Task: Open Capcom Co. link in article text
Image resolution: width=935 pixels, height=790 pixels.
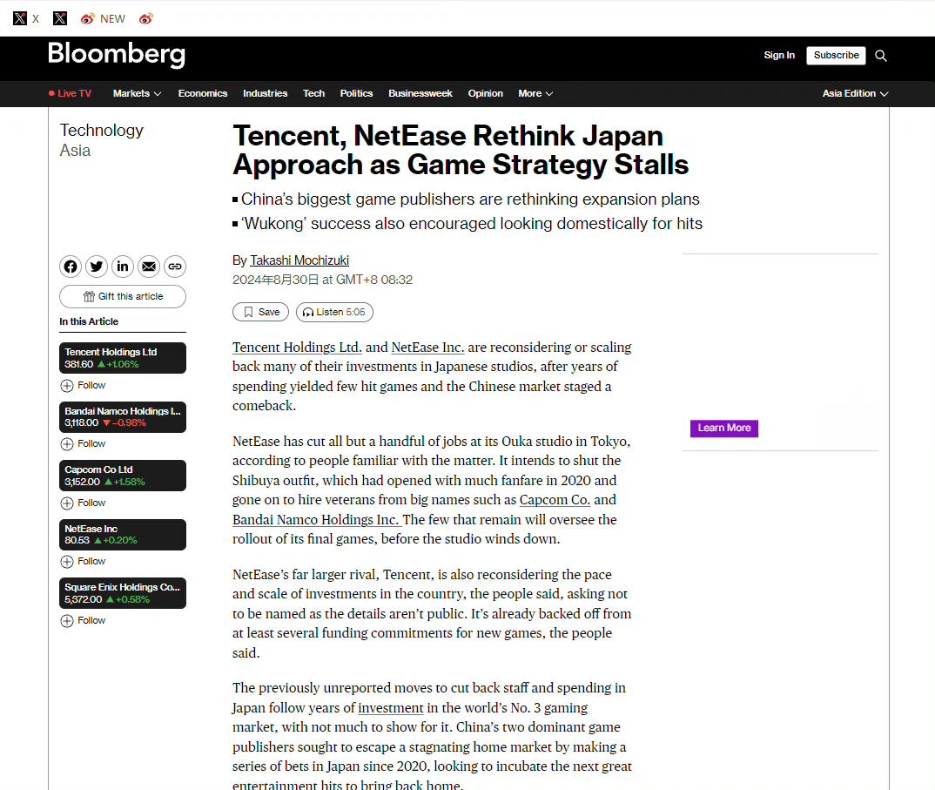Action: [555, 500]
